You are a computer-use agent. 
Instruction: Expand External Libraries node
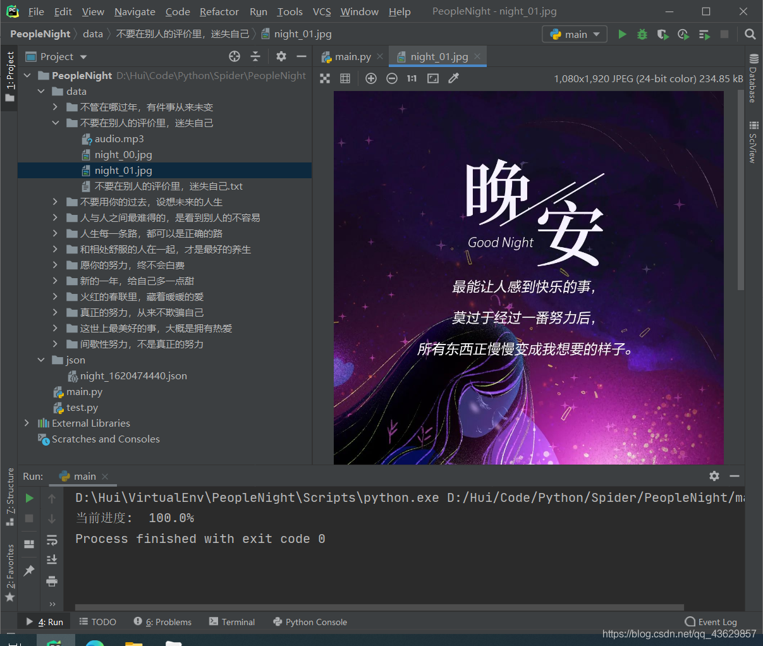(x=27, y=423)
